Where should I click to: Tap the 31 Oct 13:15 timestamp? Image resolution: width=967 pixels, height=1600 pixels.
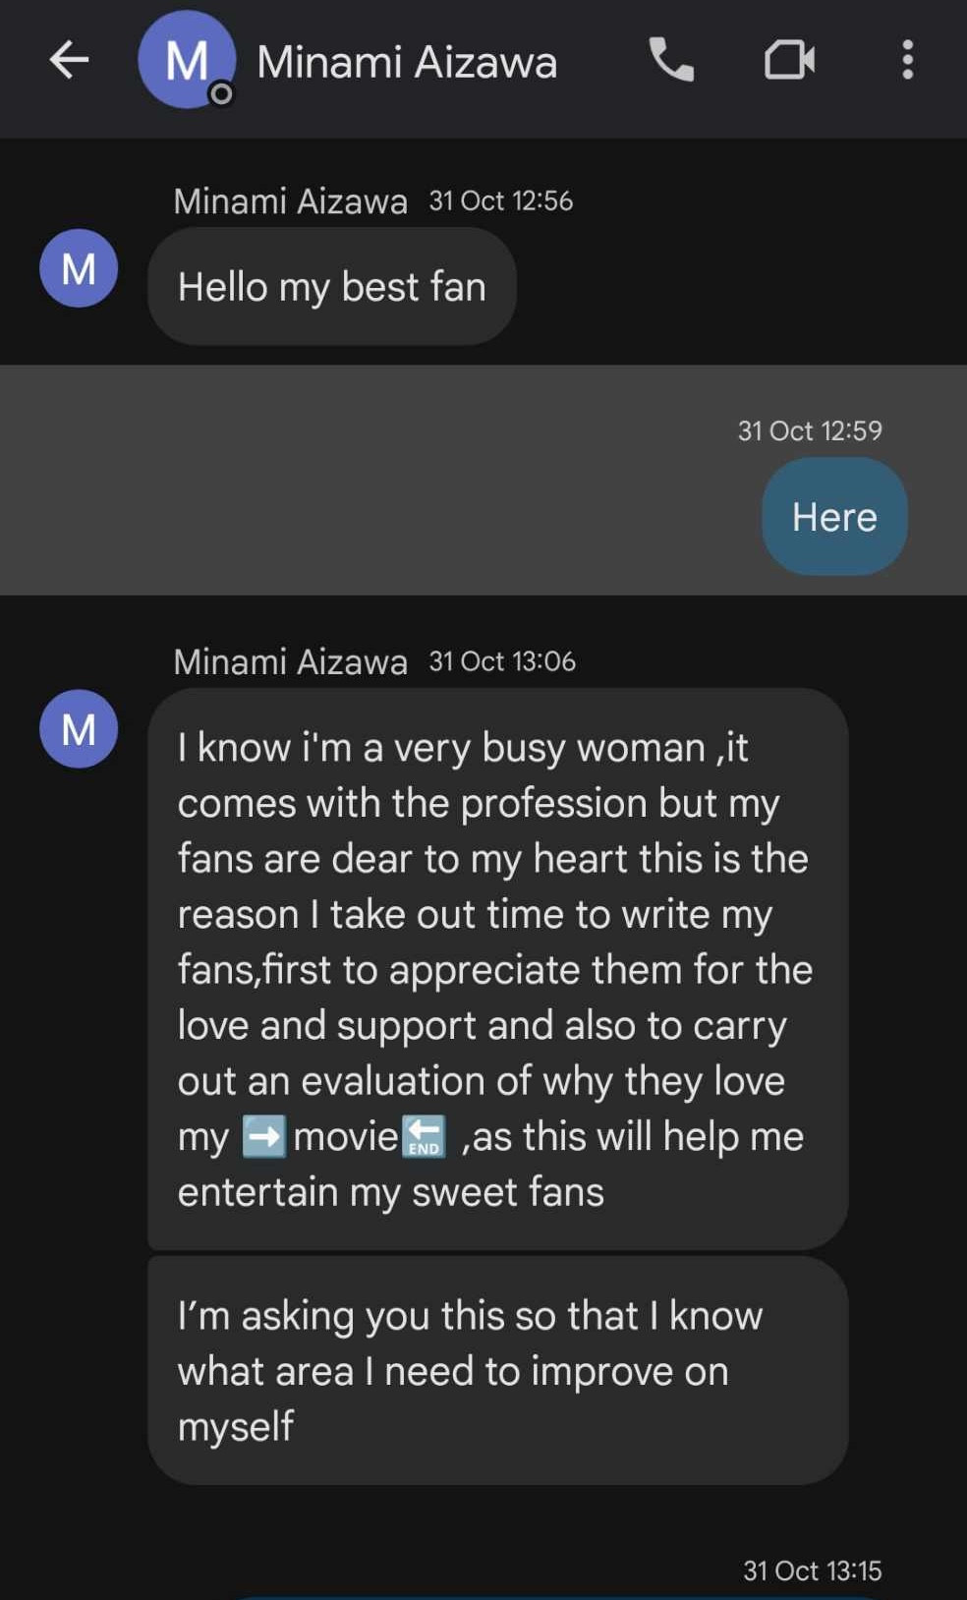(812, 1571)
